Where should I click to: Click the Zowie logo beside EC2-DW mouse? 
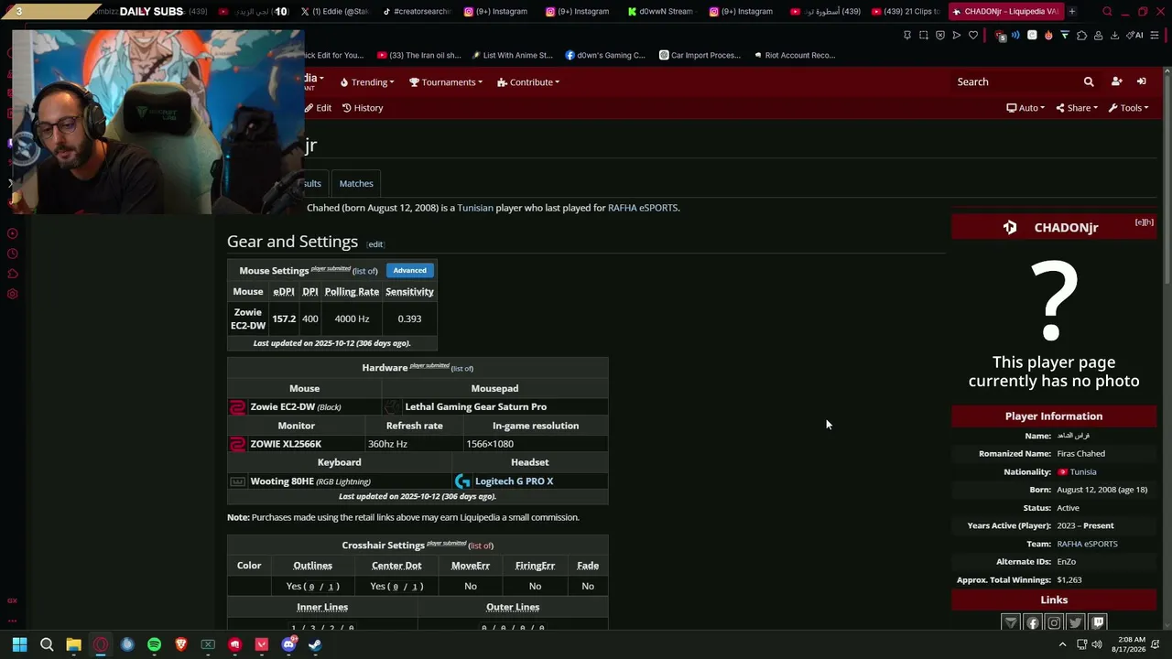point(237,407)
